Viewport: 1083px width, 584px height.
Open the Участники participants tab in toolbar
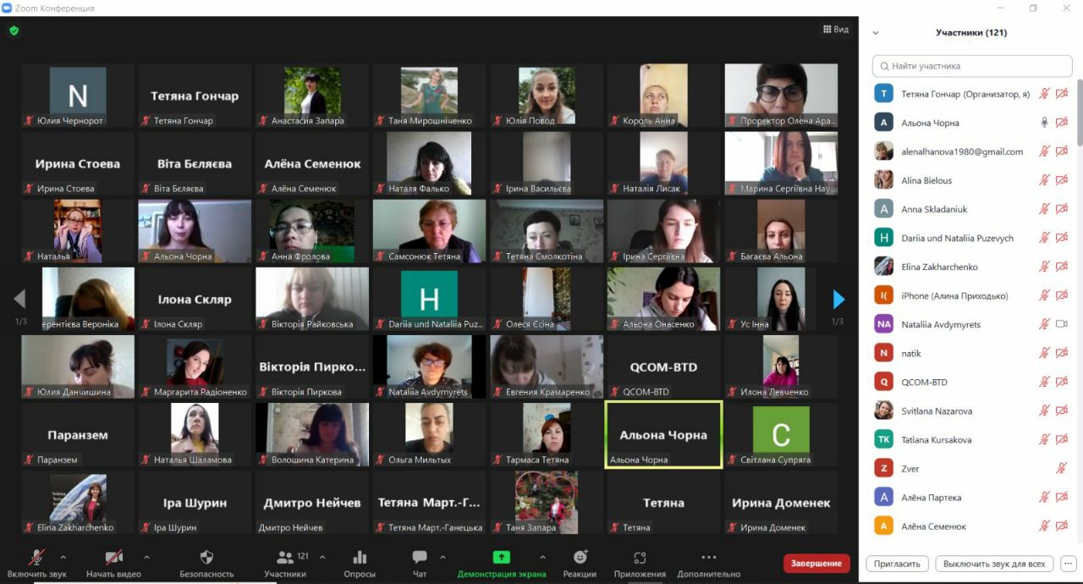click(285, 558)
